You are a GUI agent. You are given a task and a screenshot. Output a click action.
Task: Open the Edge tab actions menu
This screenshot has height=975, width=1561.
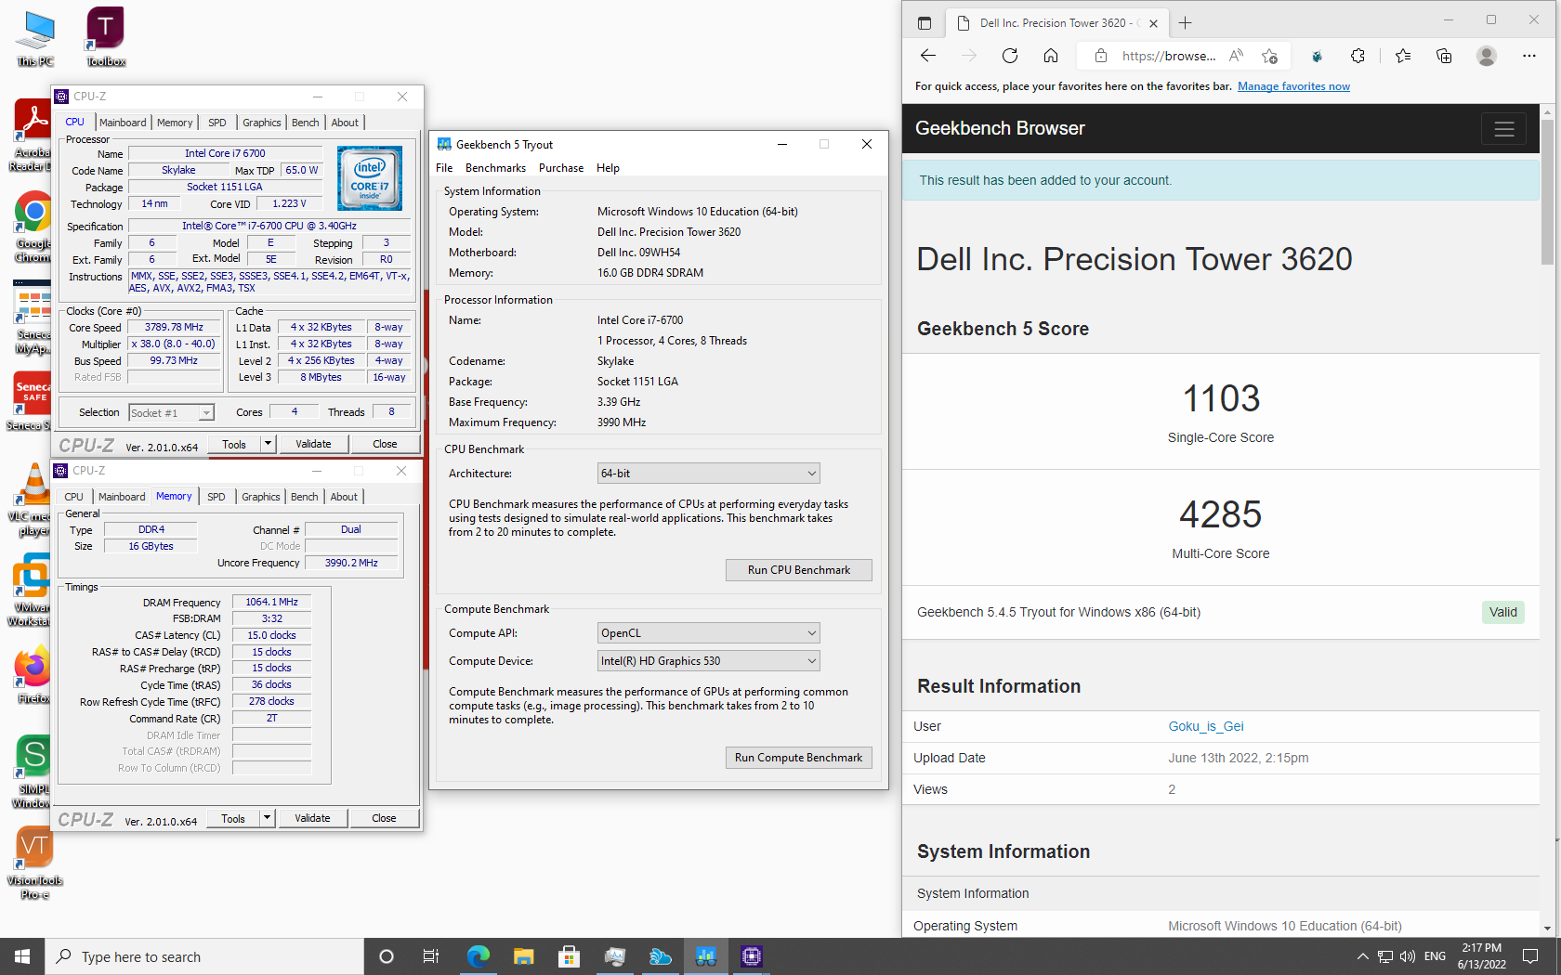point(924,23)
